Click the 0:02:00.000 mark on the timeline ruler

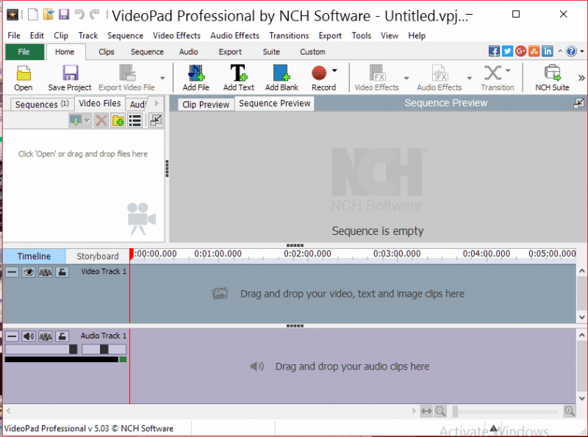pyautogui.click(x=307, y=254)
